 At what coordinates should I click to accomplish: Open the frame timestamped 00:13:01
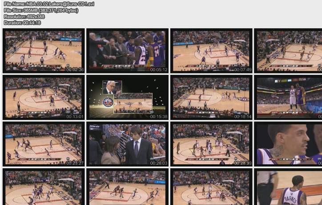[x=44, y=98]
